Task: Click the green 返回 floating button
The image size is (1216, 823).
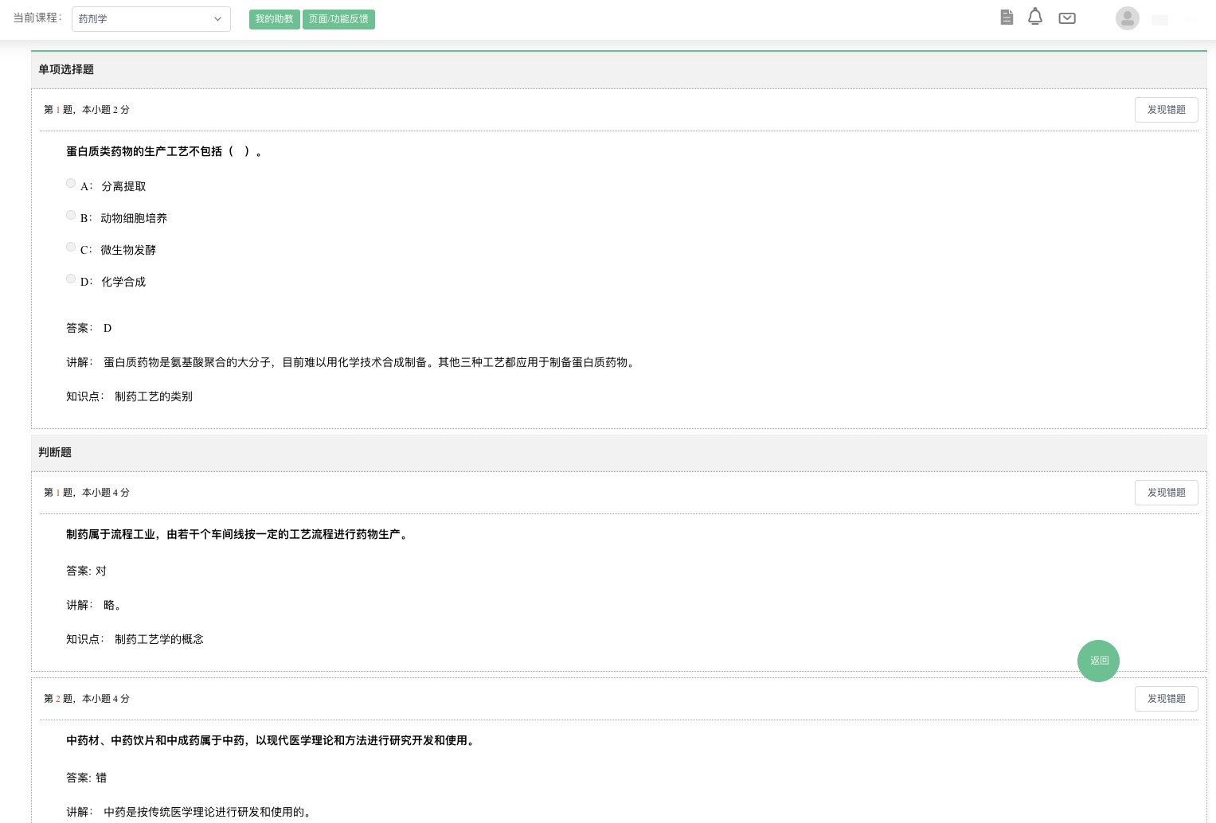Action: (1099, 661)
